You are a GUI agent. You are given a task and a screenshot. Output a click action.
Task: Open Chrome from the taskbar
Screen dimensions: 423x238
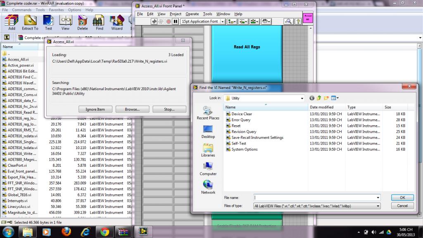(x=105, y=232)
